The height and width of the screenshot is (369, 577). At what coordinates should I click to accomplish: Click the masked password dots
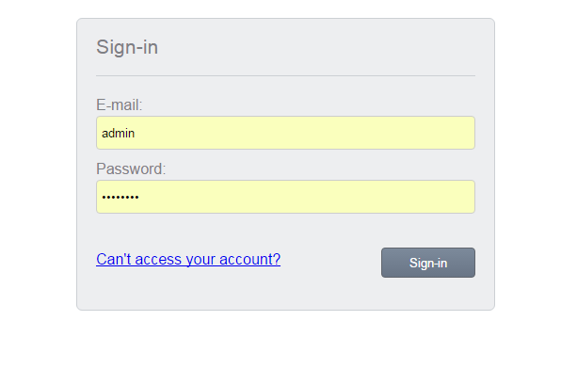tap(120, 198)
